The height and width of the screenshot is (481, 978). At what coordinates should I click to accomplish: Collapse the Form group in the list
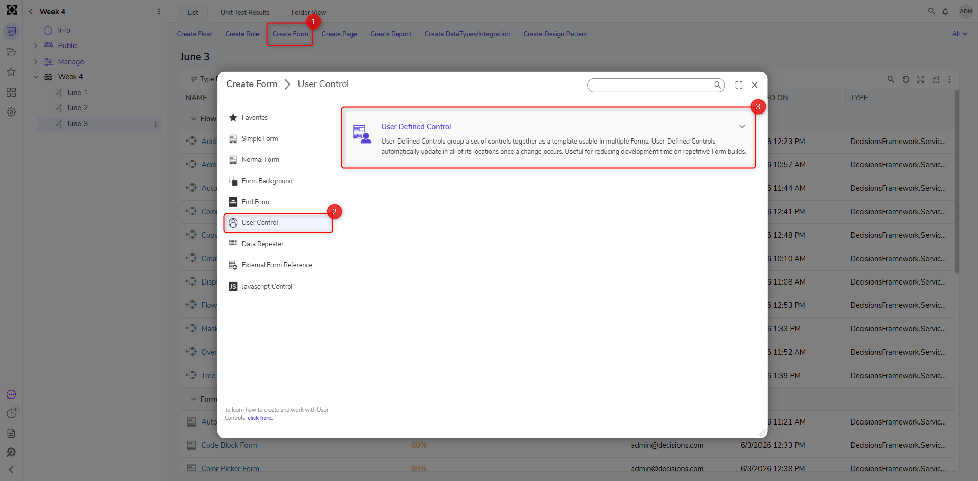tap(194, 399)
